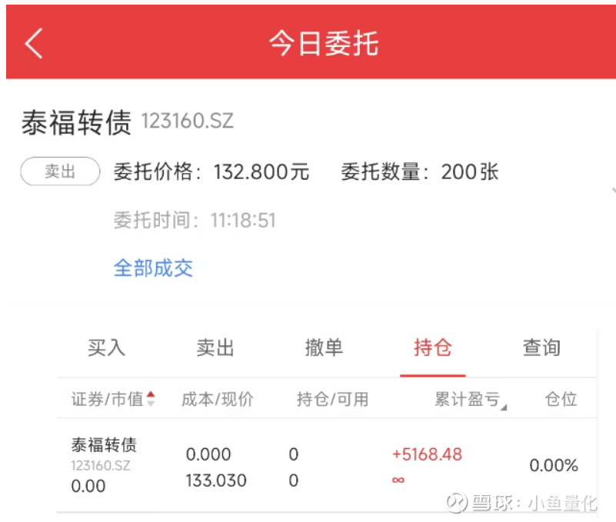This screenshot has width=616, height=522.
Task: Click the 委托数量 200张 text
Action: [420, 171]
